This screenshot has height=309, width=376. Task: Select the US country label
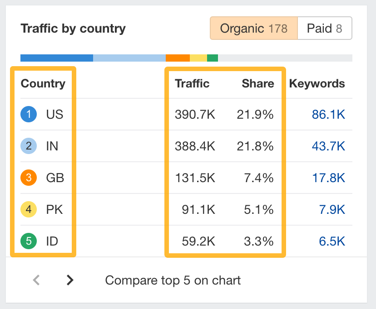[x=54, y=114]
